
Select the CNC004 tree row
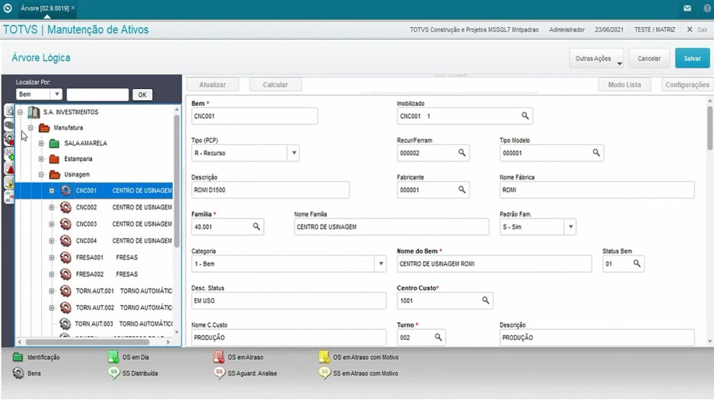coord(94,241)
